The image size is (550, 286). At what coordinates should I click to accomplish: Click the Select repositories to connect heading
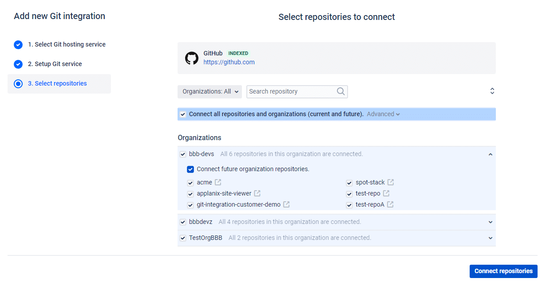click(x=336, y=17)
